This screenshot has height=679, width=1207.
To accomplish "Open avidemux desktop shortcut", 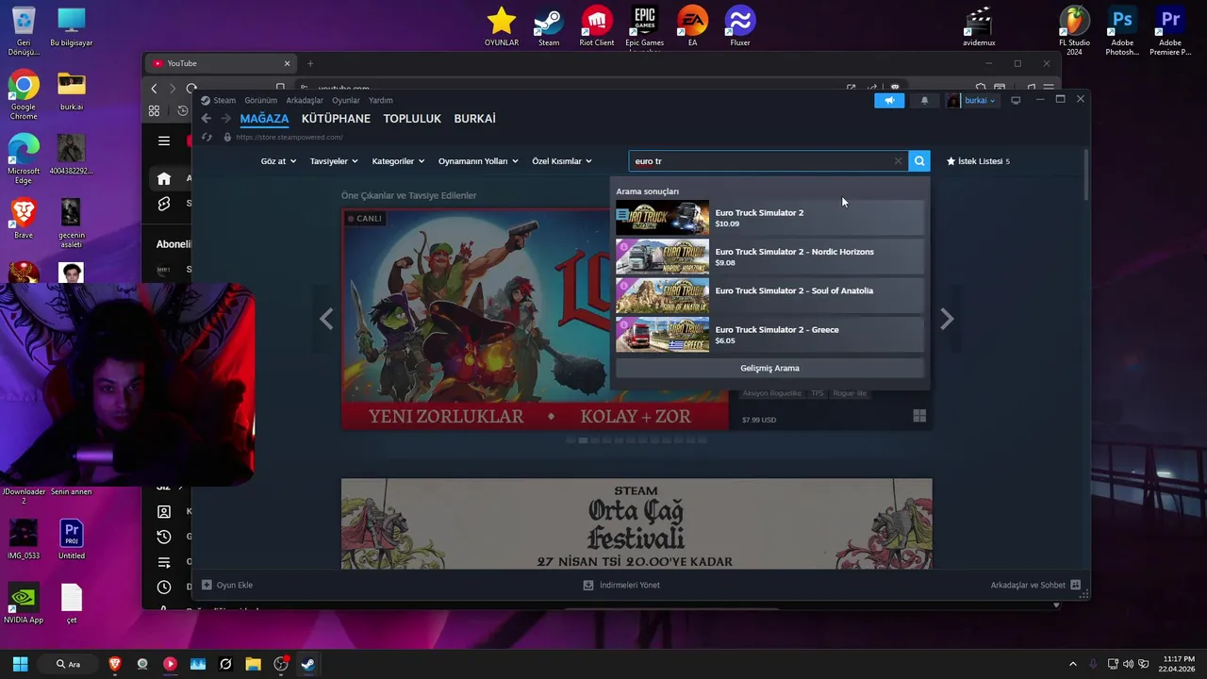I will (x=979, y=25).
